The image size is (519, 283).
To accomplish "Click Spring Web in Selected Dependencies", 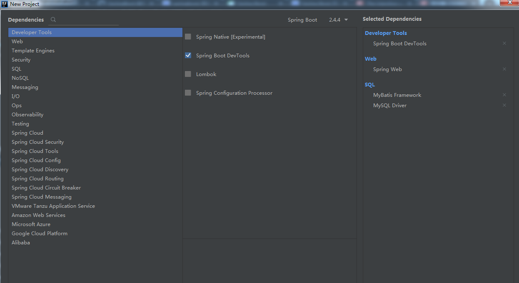I will tap(387, 69).
